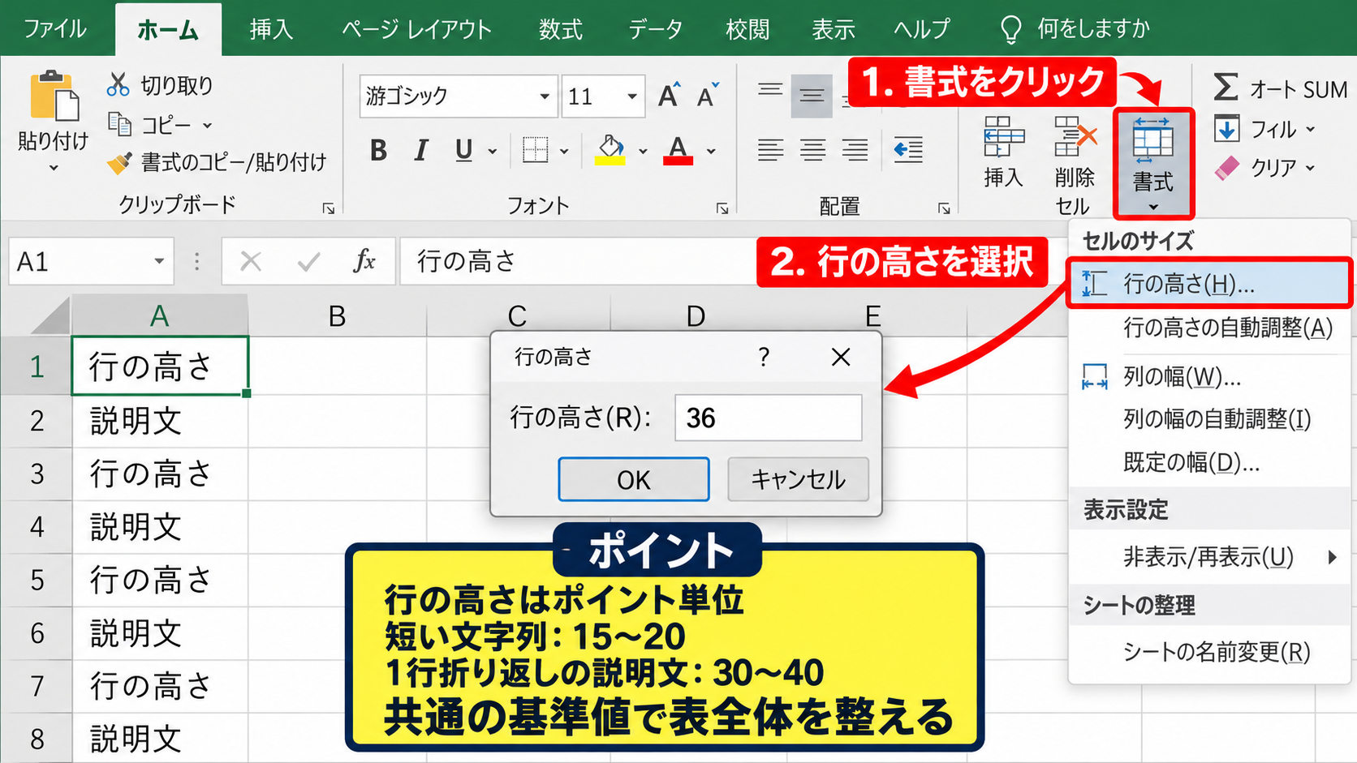This screenshot has width=1357, height=763.
Task: Click the decrease indent icon
Action: 908,150
